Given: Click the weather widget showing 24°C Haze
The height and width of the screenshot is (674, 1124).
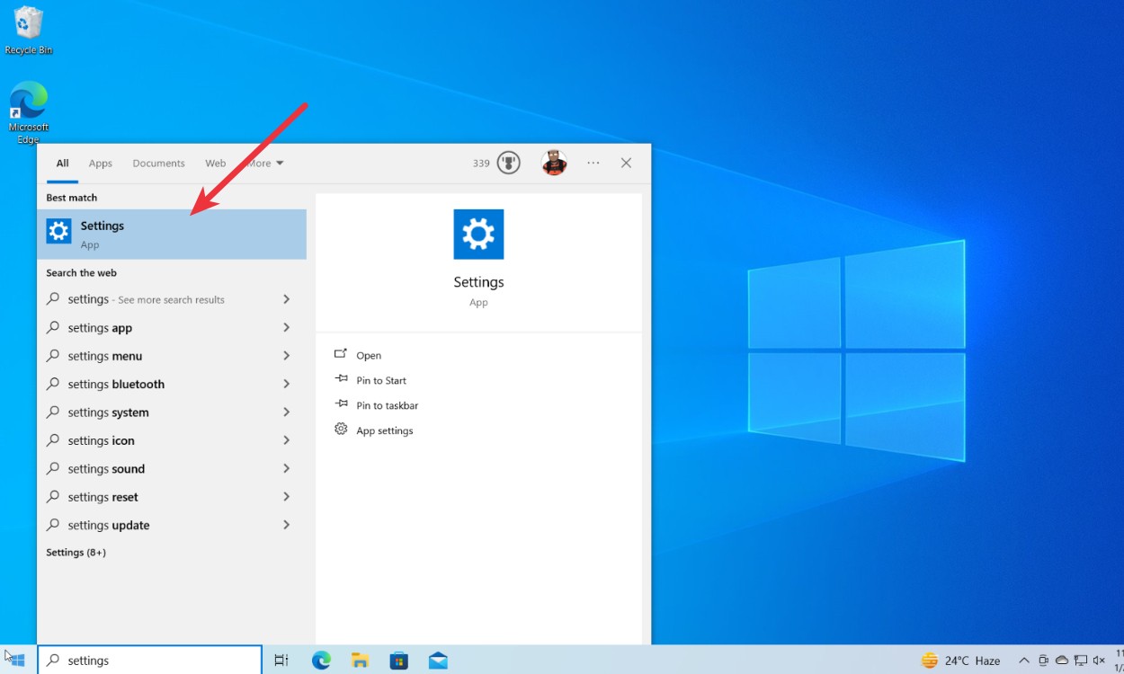Looking at the screenshot, I should [x=960, y=660].
